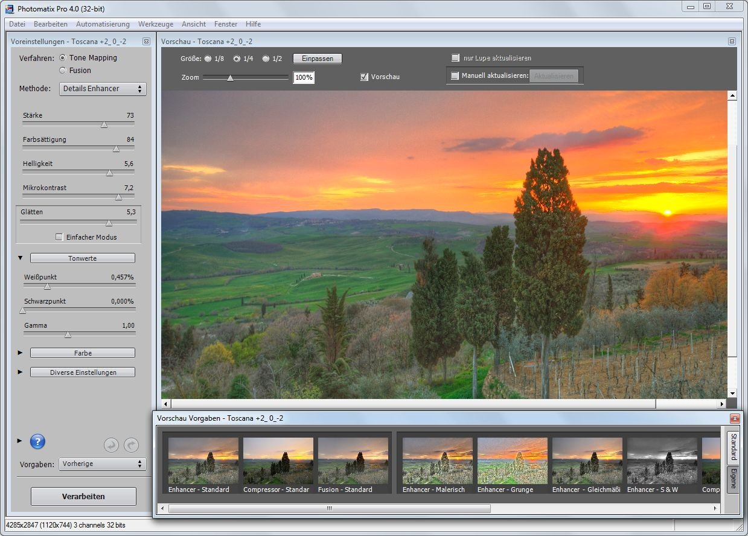This screenshot has height=536, width=748.
Task: Expand the Farbe section arrow
Action: pyautogui.click(x=20, y=353)
